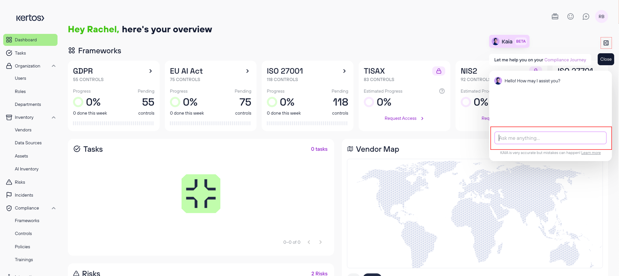Click Request Access on TISAX card
The width and height of the screenshot is (619, 276).
(404, 118)
